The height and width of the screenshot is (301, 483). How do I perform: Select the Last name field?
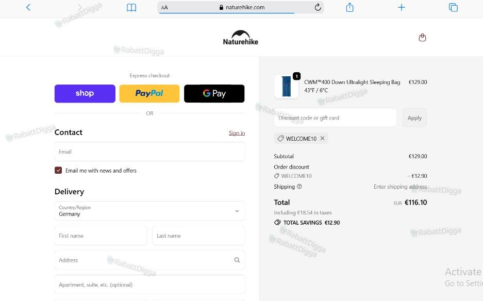[x=198, y=236]
